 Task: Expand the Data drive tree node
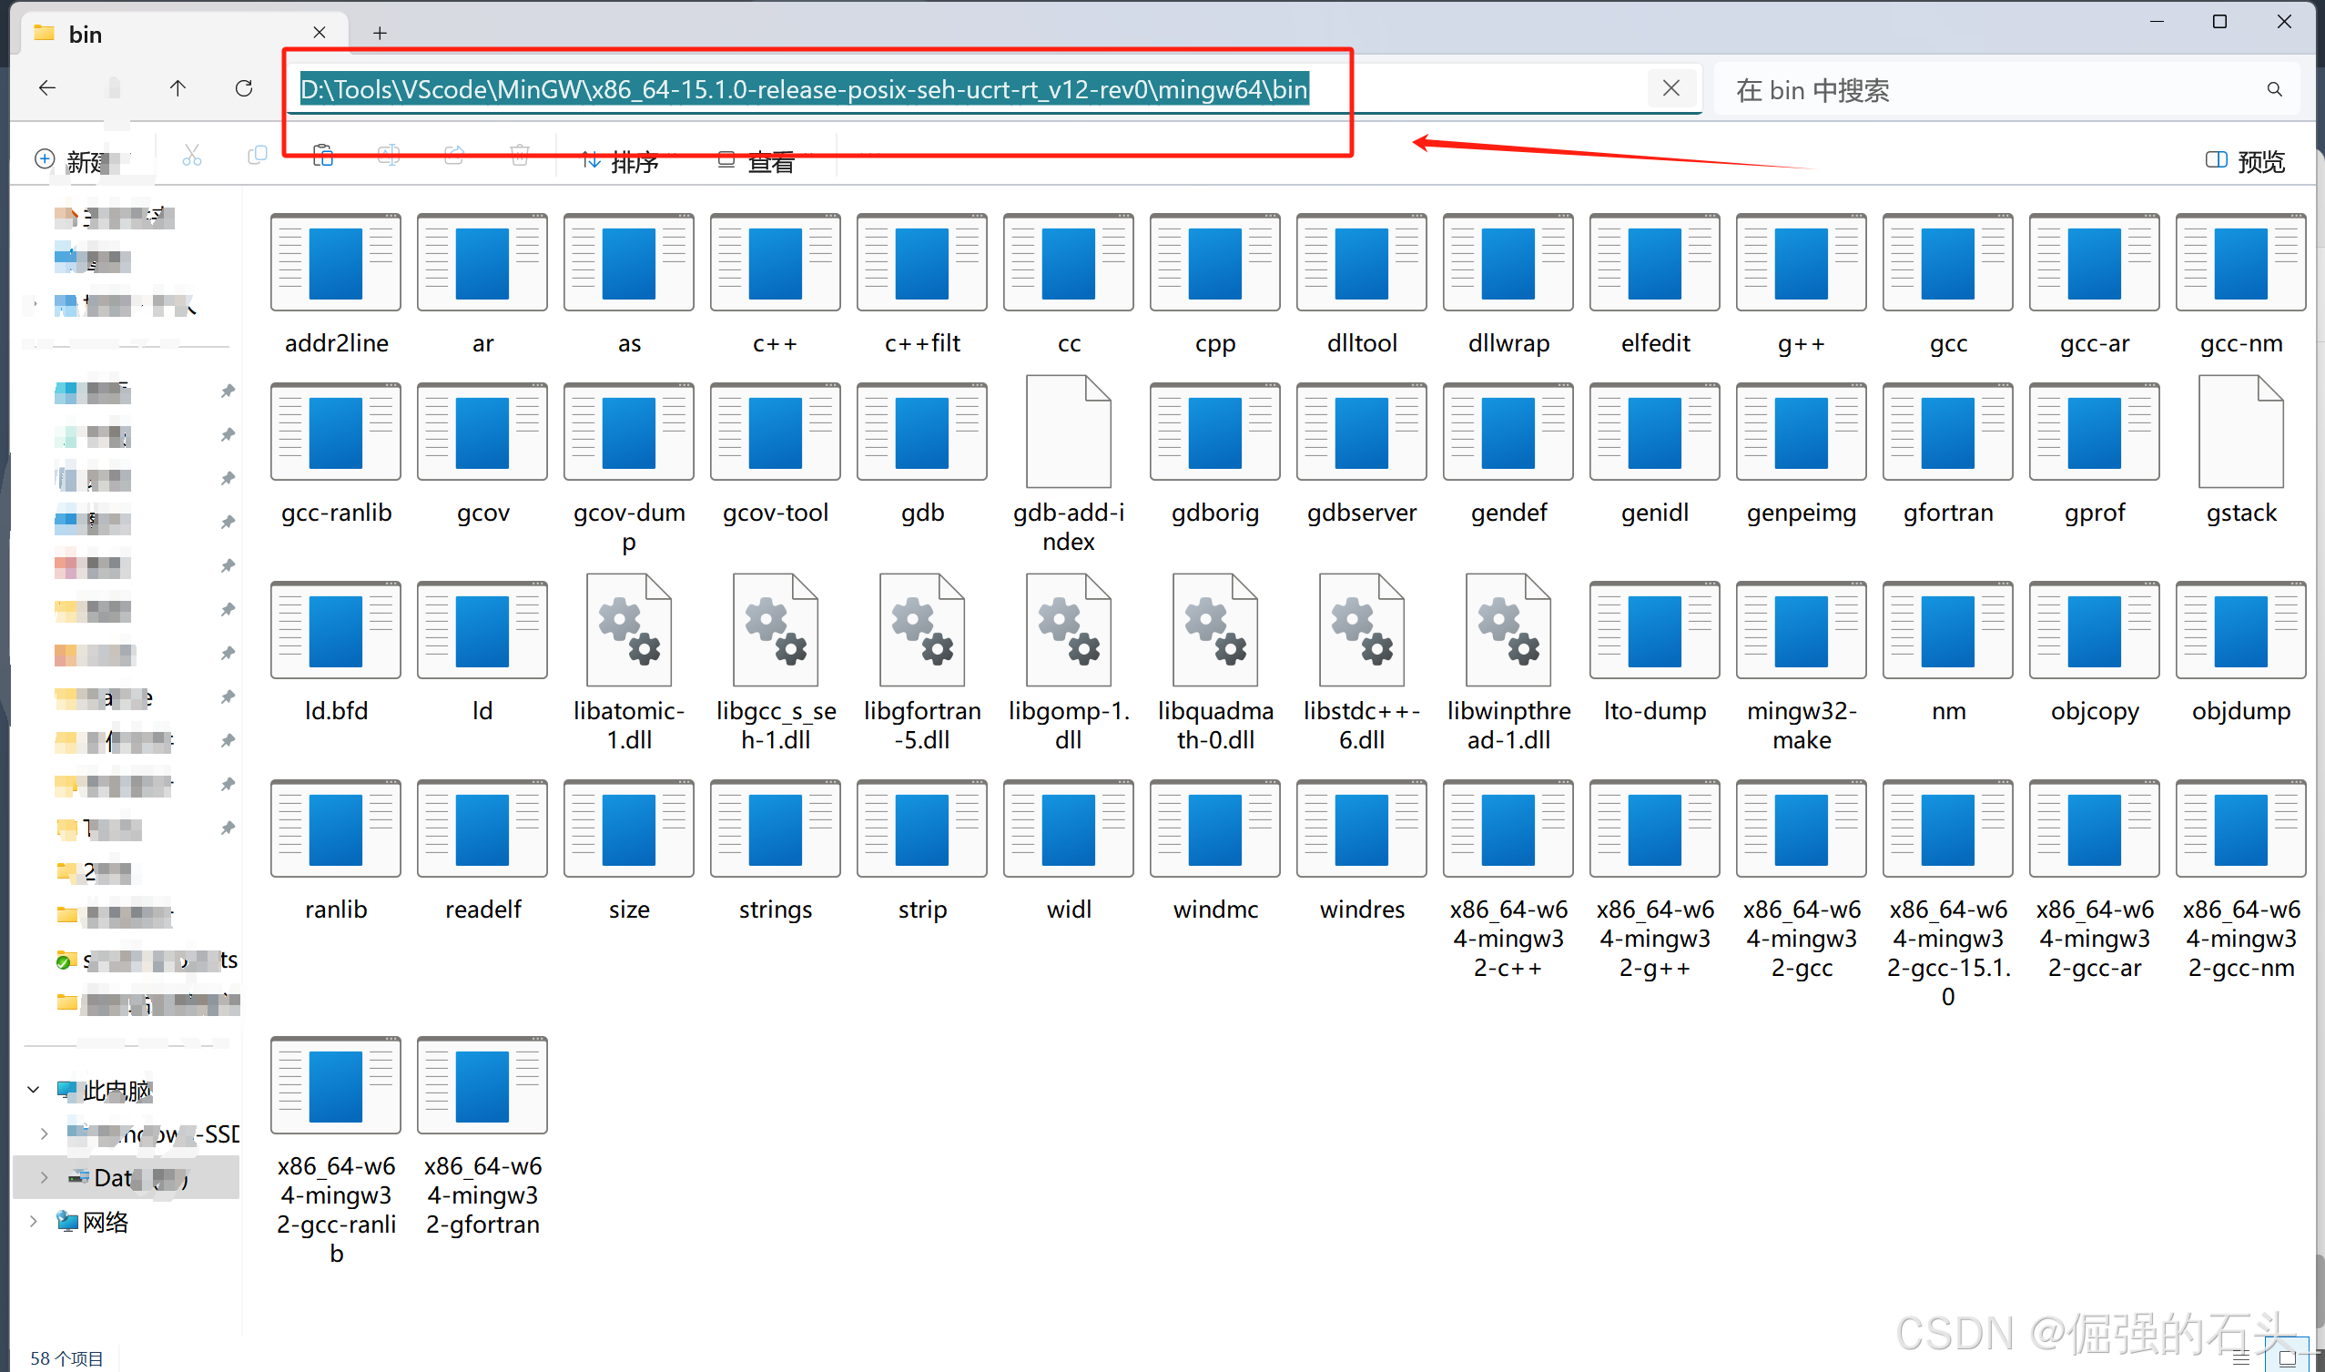point(44,1177)
